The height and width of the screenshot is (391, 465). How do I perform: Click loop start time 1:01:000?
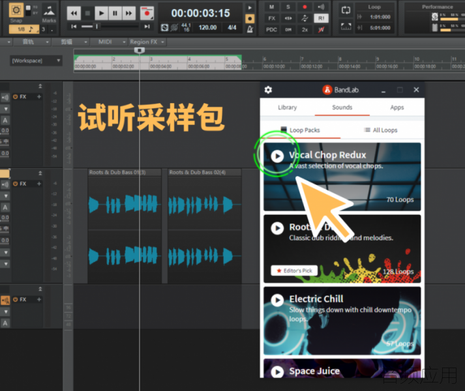(x=380, y=17)
